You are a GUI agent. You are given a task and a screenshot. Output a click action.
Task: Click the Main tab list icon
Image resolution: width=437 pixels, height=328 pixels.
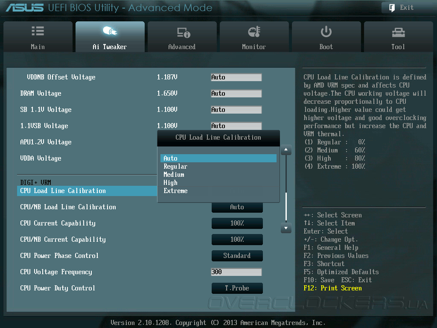tap(38, 31)
